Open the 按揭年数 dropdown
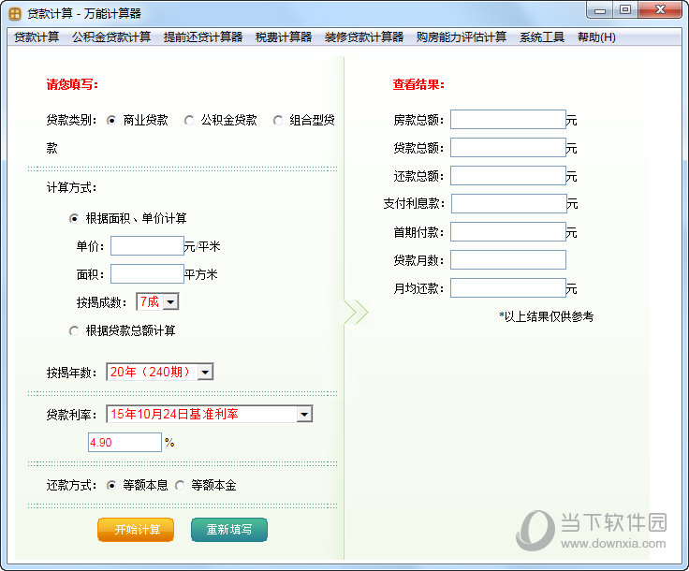The width and height of the screenshot is (689, 571). click(x=160, y=372)
